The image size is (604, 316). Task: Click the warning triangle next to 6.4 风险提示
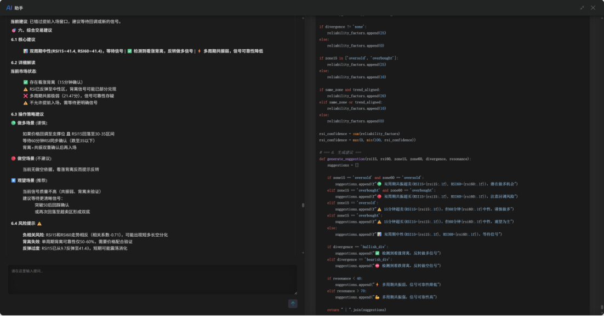[x=39, y=224]
